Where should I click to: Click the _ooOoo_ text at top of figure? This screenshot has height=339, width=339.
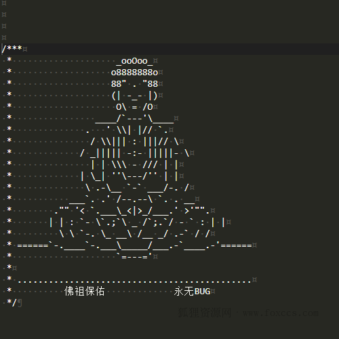[x=134, y=61]
